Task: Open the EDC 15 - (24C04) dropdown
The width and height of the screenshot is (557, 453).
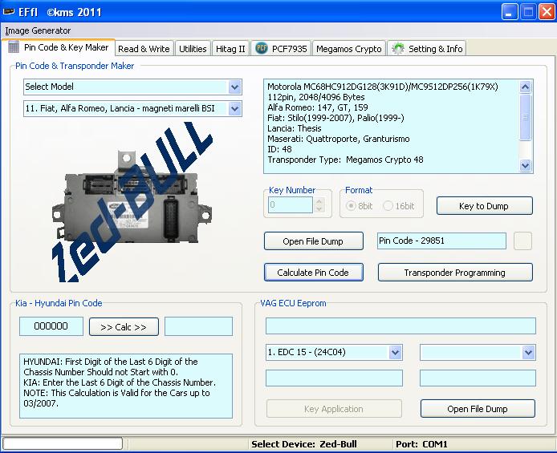Action: [395, 352]
